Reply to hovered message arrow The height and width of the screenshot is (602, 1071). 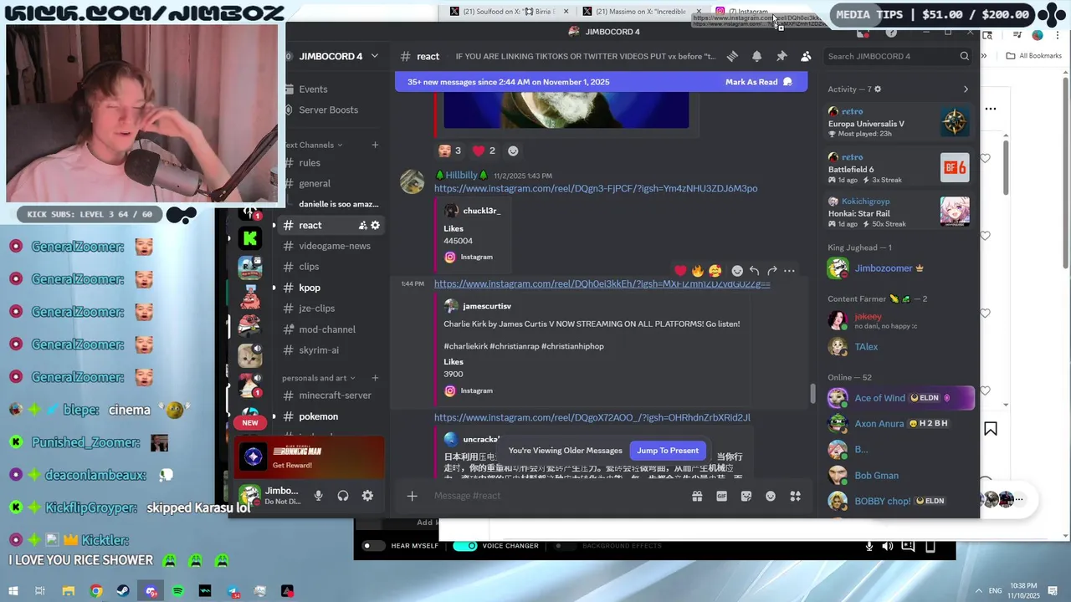click(x=755, y=271)
